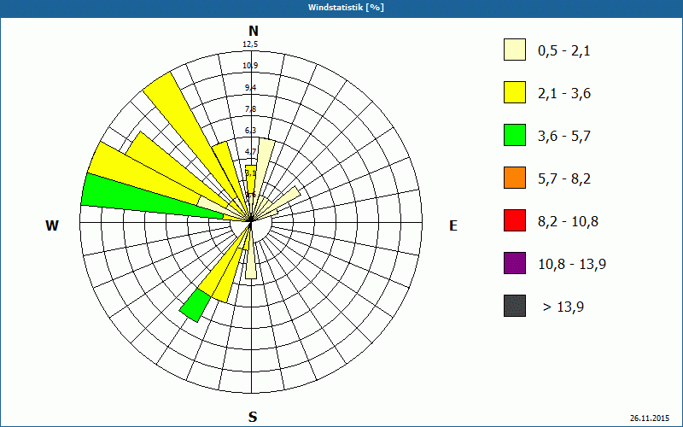Click the 4,7 radial axis value

click(x=251, y=152)
